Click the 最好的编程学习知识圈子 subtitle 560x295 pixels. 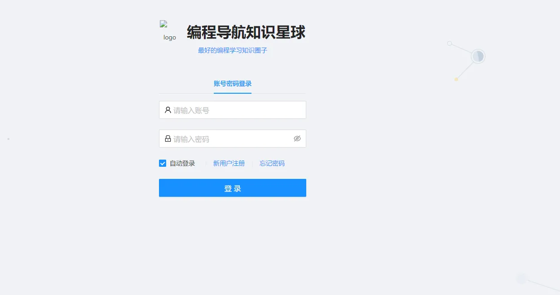pyautogui.click(x=233, y=50)
